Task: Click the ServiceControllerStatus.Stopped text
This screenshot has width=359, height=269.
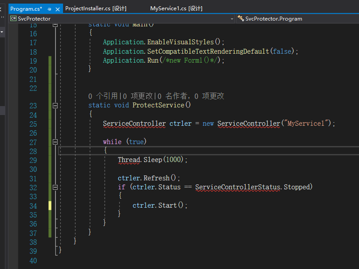Action: pos(253,187)
